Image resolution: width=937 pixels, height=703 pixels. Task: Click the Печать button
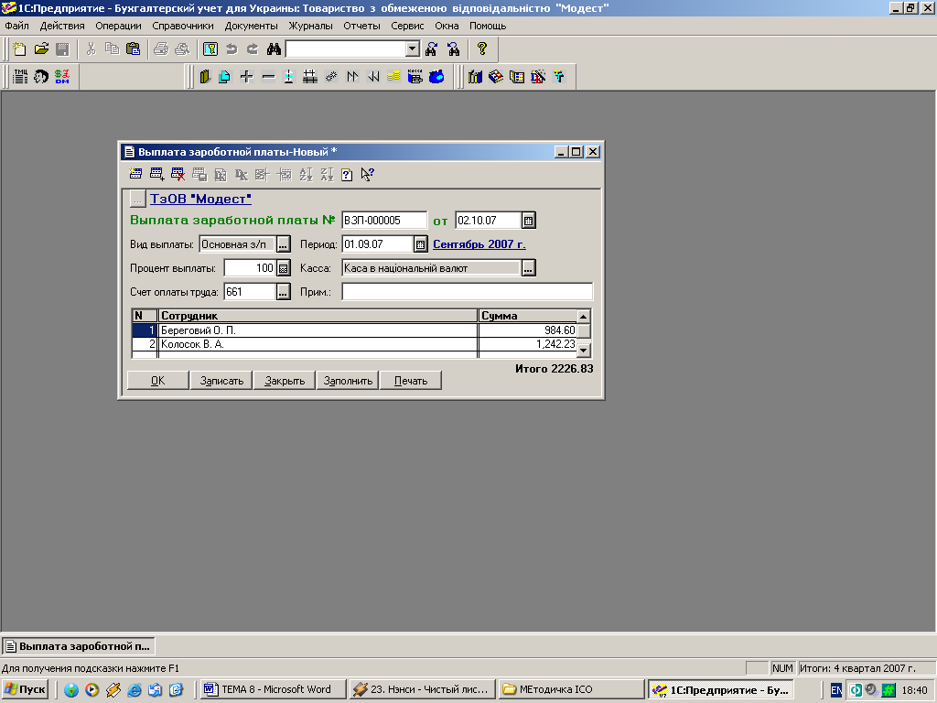click(x=411, y=381)
